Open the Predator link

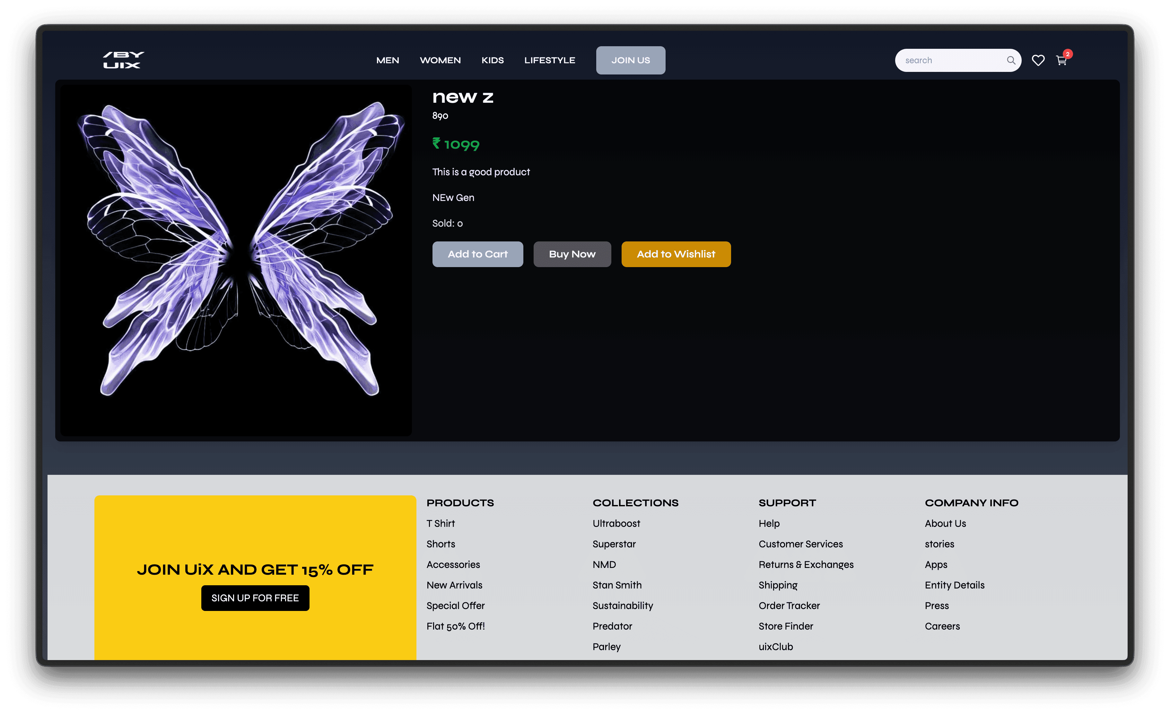tap(612, 626)
